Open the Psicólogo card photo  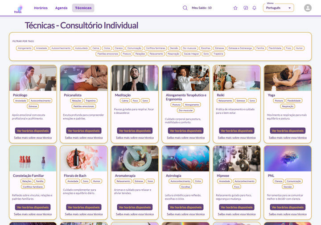pyautogui.click(x=33, y=78)
